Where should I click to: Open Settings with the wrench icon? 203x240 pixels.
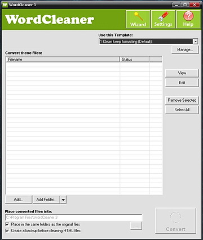(x=163, y=19)
